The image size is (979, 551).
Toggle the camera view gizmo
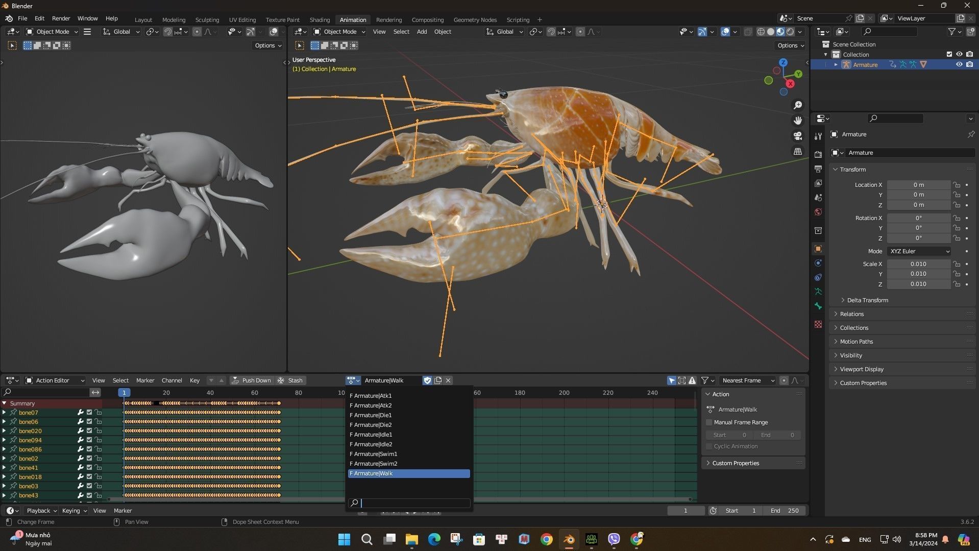coord(798,136)
